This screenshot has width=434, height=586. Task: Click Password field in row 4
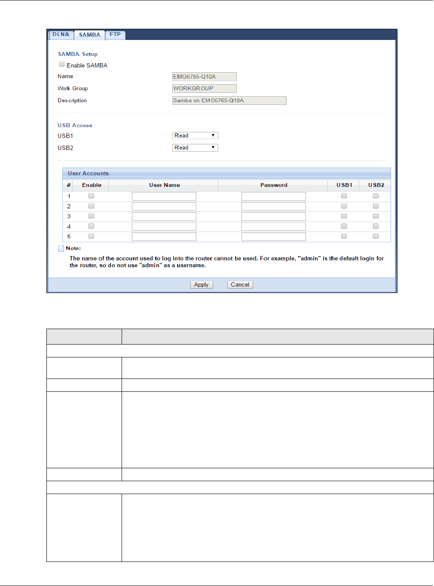click(x=274, y=226)
